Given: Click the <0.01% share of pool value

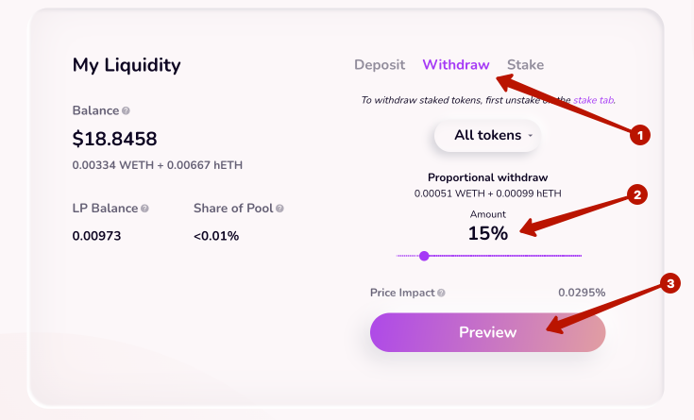Looking at the screenshot, I should coord(216,236).
